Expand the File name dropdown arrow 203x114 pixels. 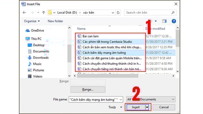[x=121, y=99]
